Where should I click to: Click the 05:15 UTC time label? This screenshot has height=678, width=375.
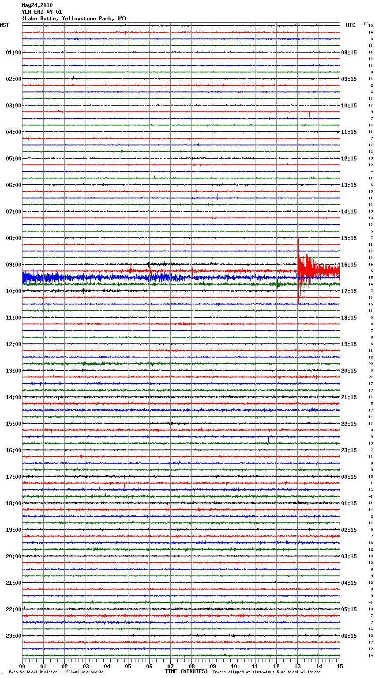(x=349, y=609)
